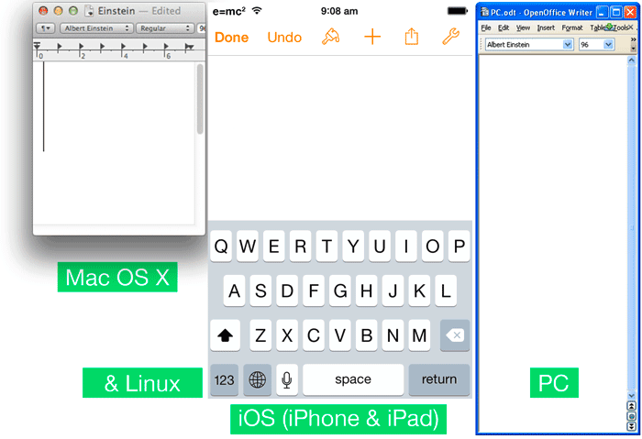The width and height of the screenshot is (642, 439).
Task: Open the Insert menu in OpenOffice Writer
Action: tap(546, 27)
